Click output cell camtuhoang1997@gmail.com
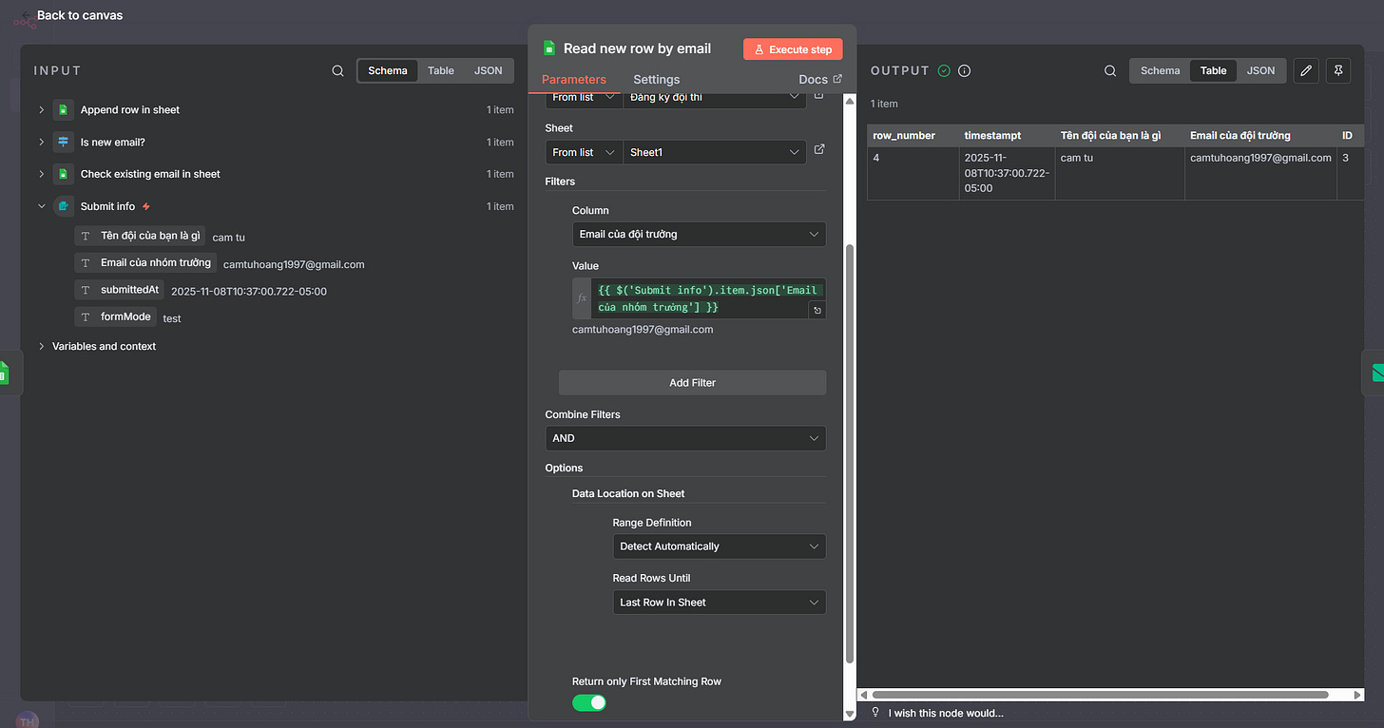 click(x=1260, y=173)
